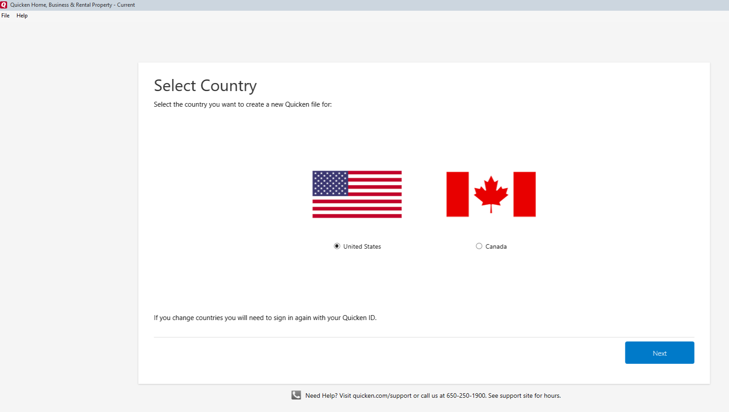Image resolution: width=729 pixels, height=412 pixels.
Task: Select the Canada radio button
Action: [x=479, y=246]
